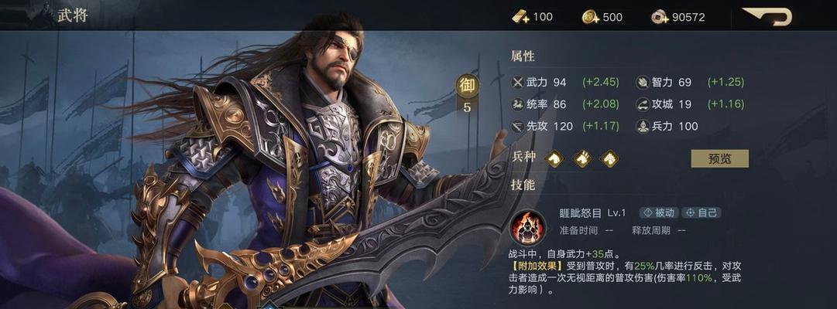Click the 被动 passive skill tag
Screen dimensions: 837x309
(659, 212)
